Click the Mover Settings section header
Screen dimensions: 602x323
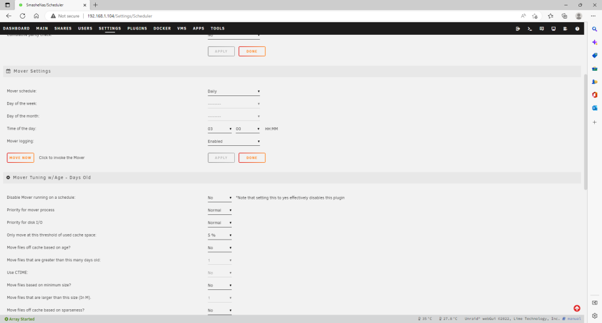292,71
